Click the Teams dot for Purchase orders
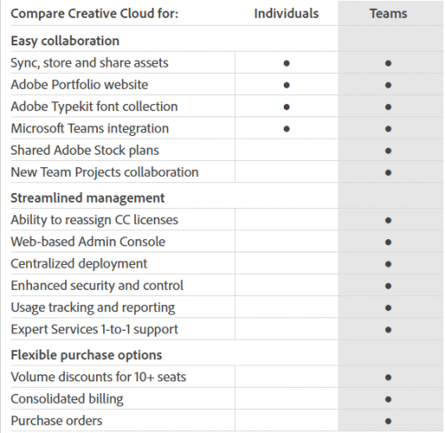 click(x=388, y=421)
